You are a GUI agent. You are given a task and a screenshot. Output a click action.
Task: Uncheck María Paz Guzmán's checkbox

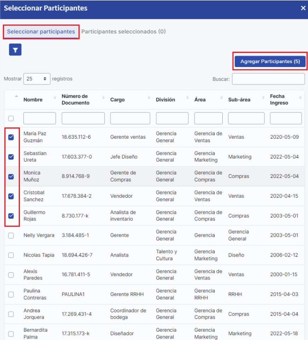pos(11,137)
